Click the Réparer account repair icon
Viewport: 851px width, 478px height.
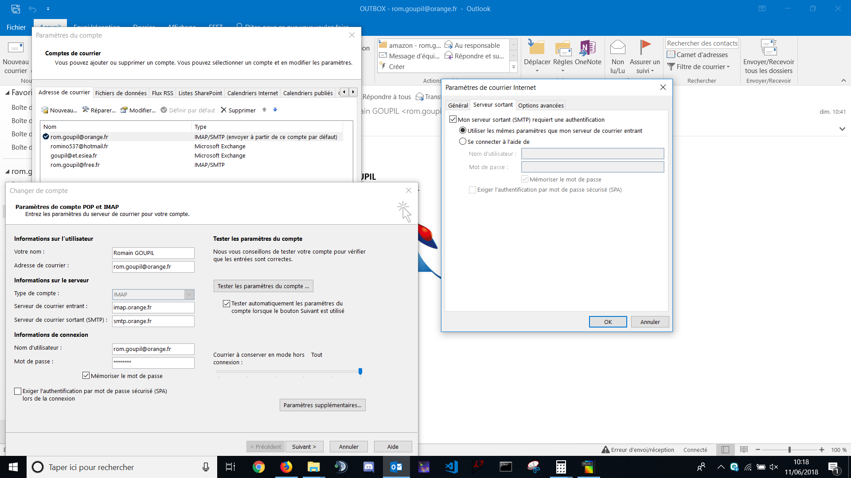86,110
